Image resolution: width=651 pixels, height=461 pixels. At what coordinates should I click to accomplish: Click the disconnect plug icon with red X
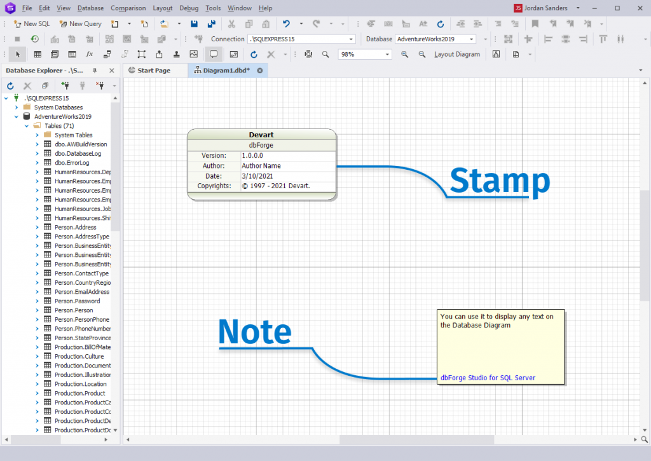(100, 86)
